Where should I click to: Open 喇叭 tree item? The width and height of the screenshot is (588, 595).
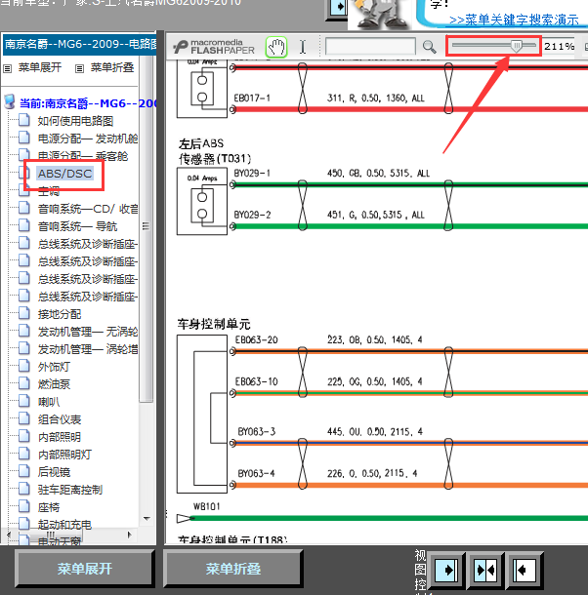(x=49, y=402)
